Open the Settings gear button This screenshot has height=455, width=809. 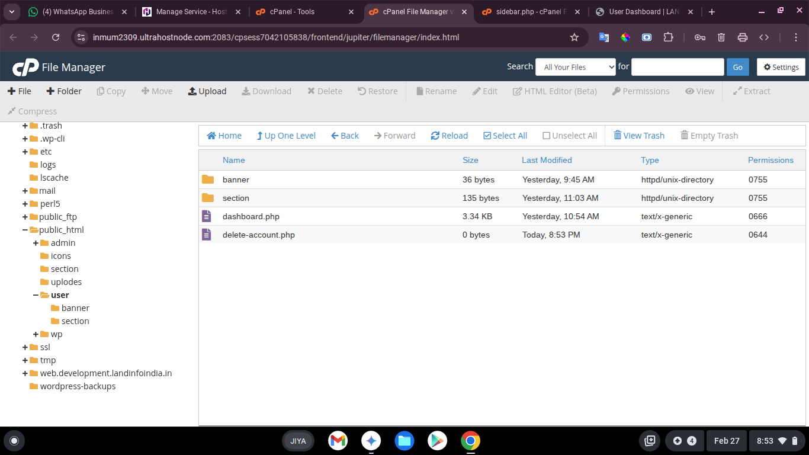pyautogui.click(x=781, y=67)
